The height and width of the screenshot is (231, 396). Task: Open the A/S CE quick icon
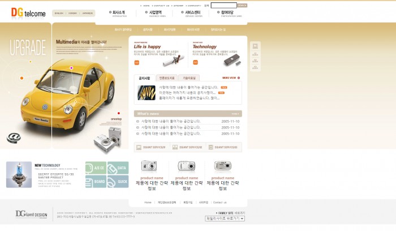click(x=96, y=168)
